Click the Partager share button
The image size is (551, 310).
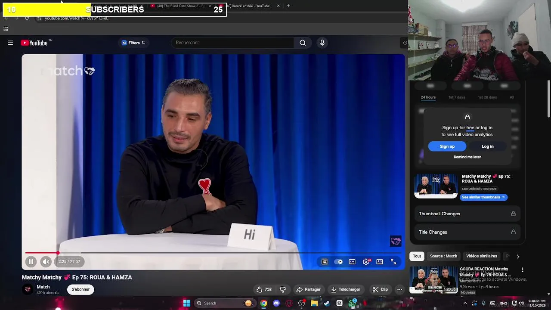pyautogui.click(x=308, y=289)
